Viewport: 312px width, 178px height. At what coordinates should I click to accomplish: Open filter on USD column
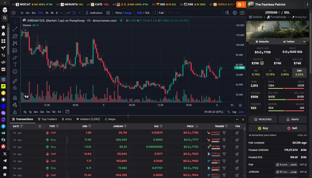point(89,126)
